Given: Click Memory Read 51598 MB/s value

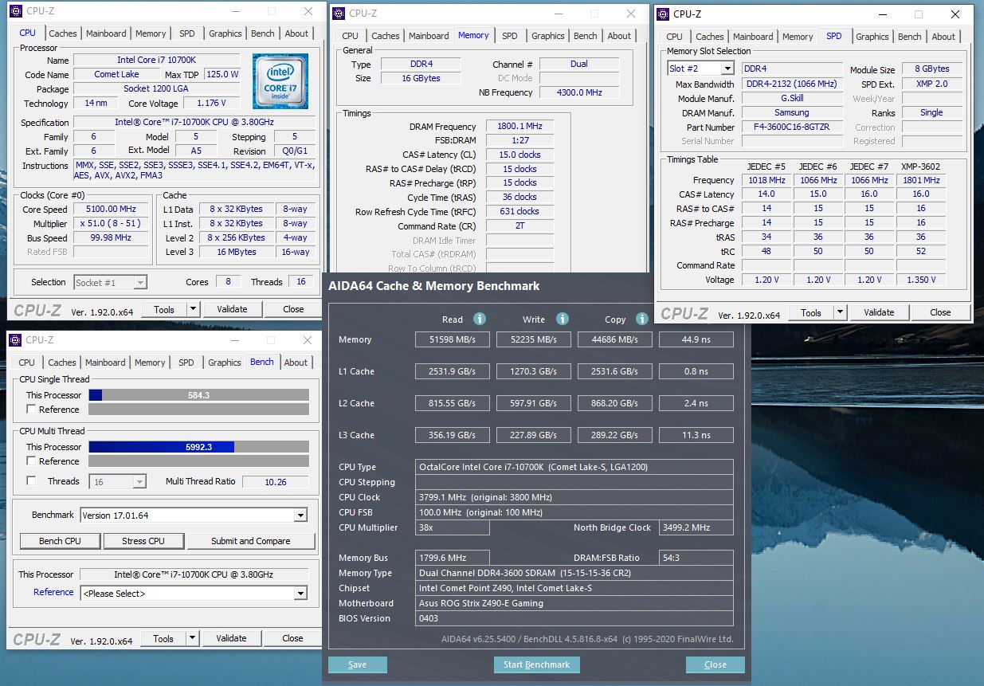Looking at the screenshot, I should tap(452, 339).
